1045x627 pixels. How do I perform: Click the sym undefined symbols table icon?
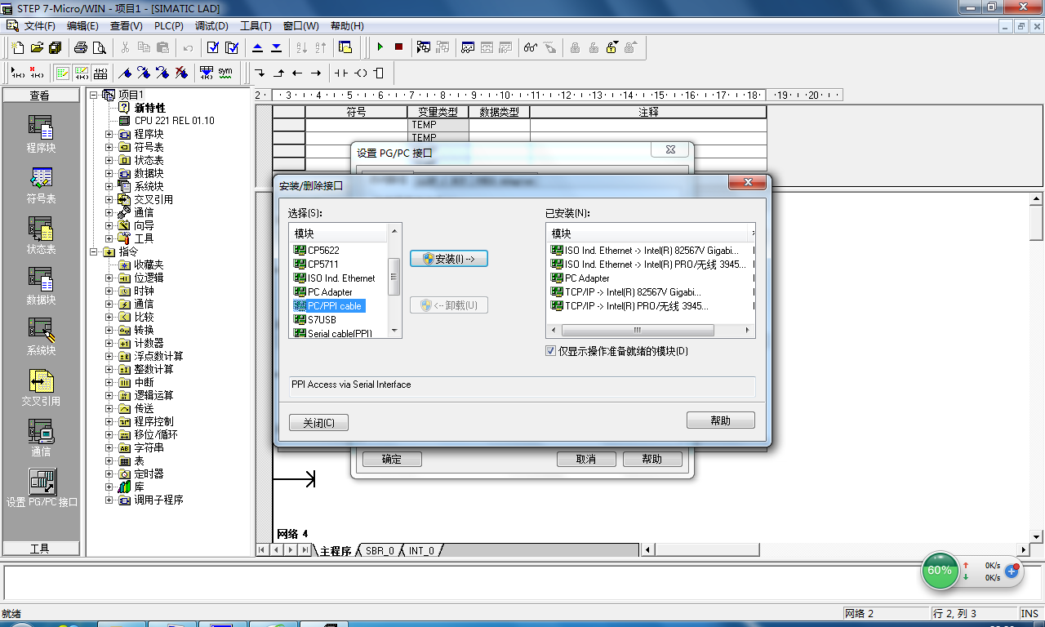click(225, 73)
